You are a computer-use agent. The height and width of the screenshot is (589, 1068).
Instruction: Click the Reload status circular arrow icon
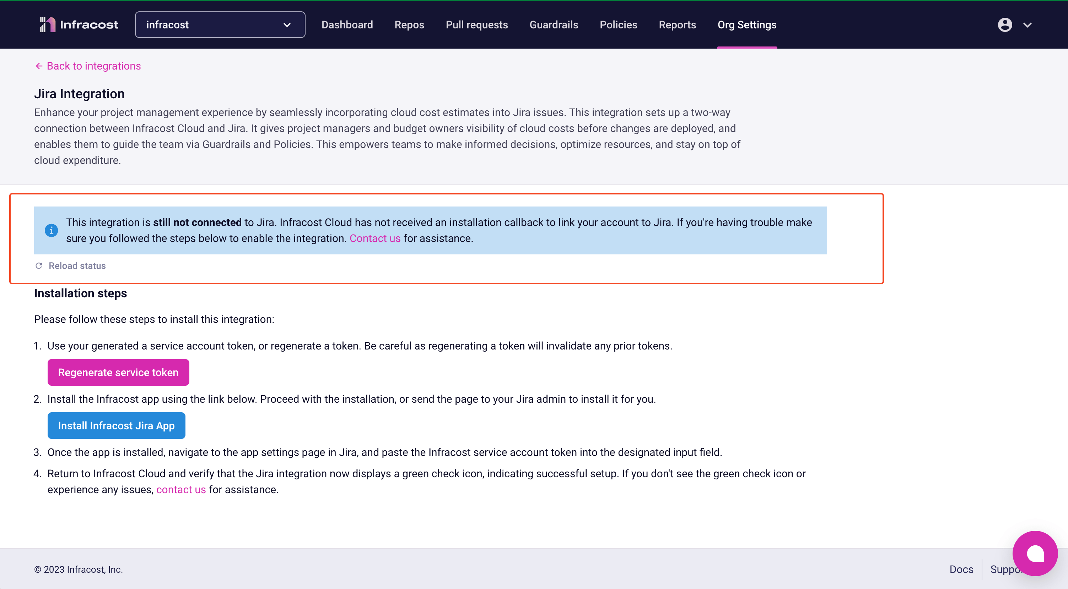38,265
